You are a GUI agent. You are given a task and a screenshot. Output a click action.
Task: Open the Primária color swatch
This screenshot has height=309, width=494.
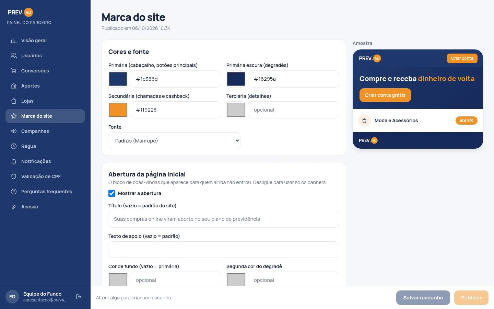pos(118,79)
